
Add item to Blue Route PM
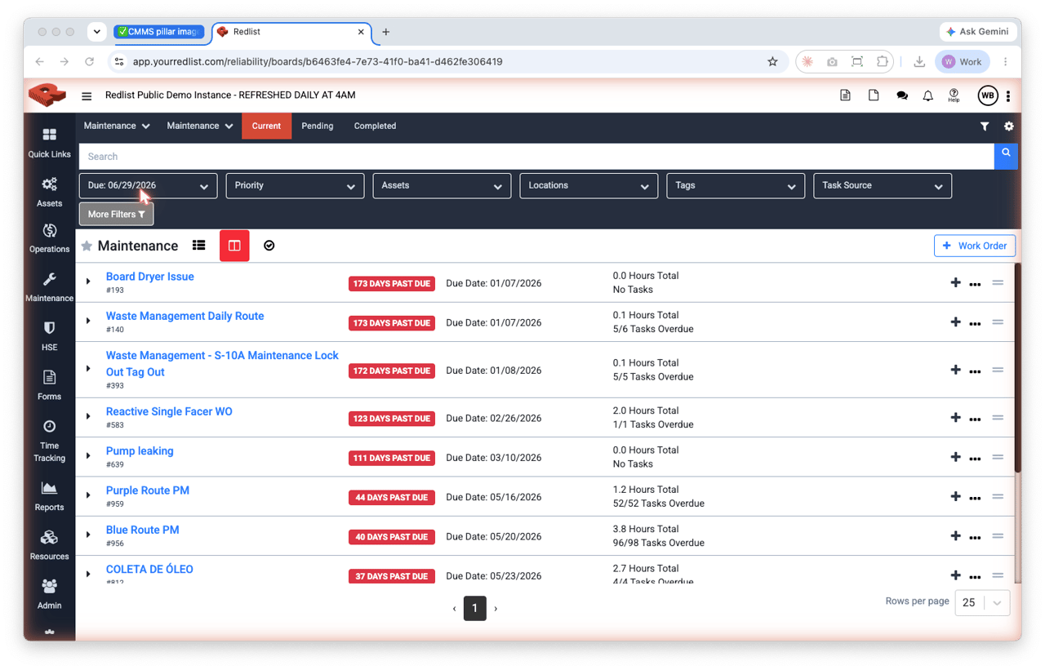click(x=955, y=535)
